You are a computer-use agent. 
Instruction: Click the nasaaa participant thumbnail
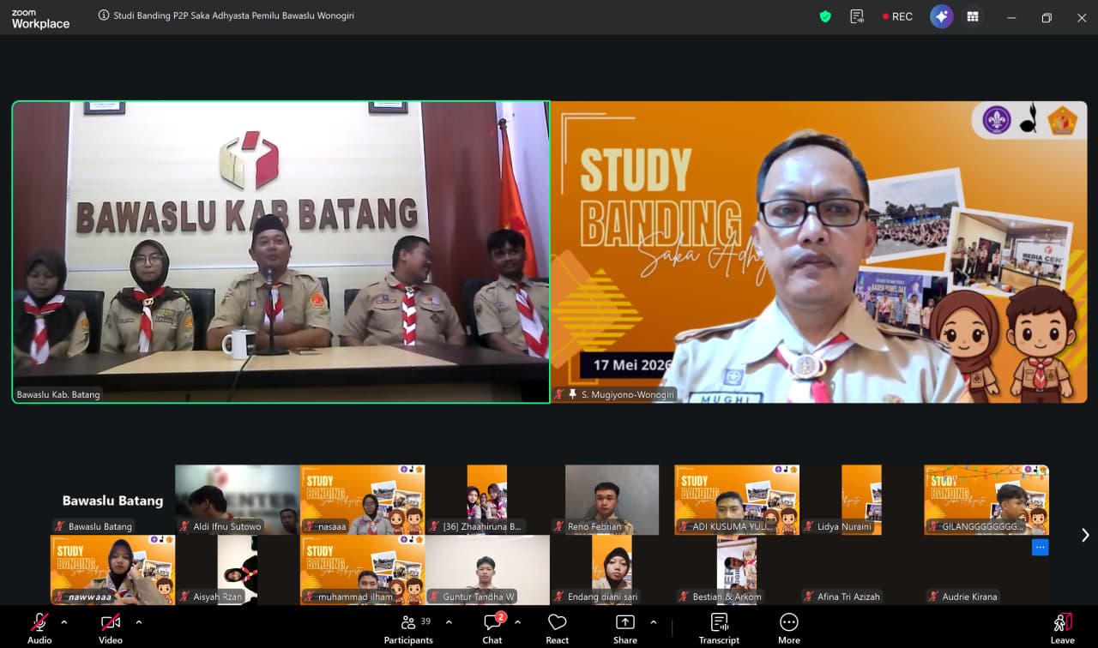click(x=362, y=500)
